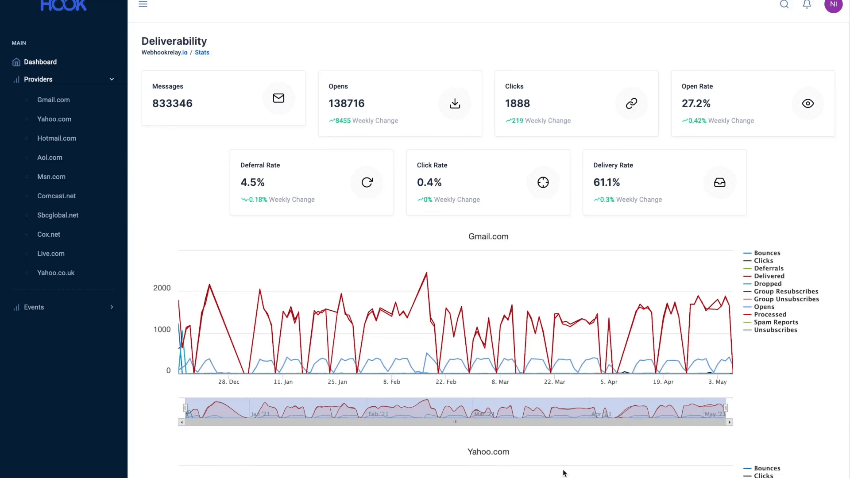Viewport: 850px width, 478px height.
Task: Open notifications bell icon
Action: point(807,4)
